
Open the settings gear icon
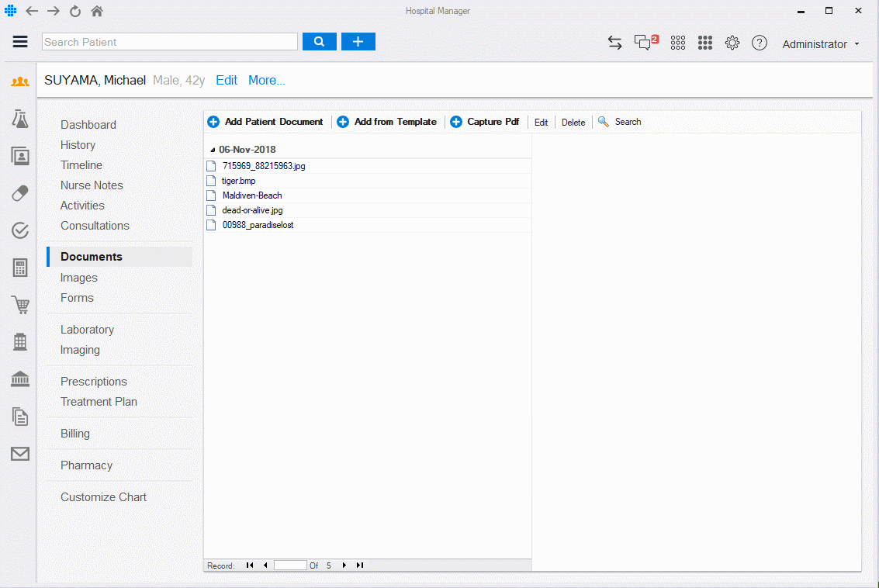coord(732,43)
